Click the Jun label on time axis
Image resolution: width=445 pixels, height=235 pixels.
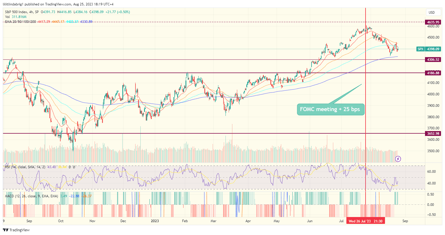(x=310, y=221)
